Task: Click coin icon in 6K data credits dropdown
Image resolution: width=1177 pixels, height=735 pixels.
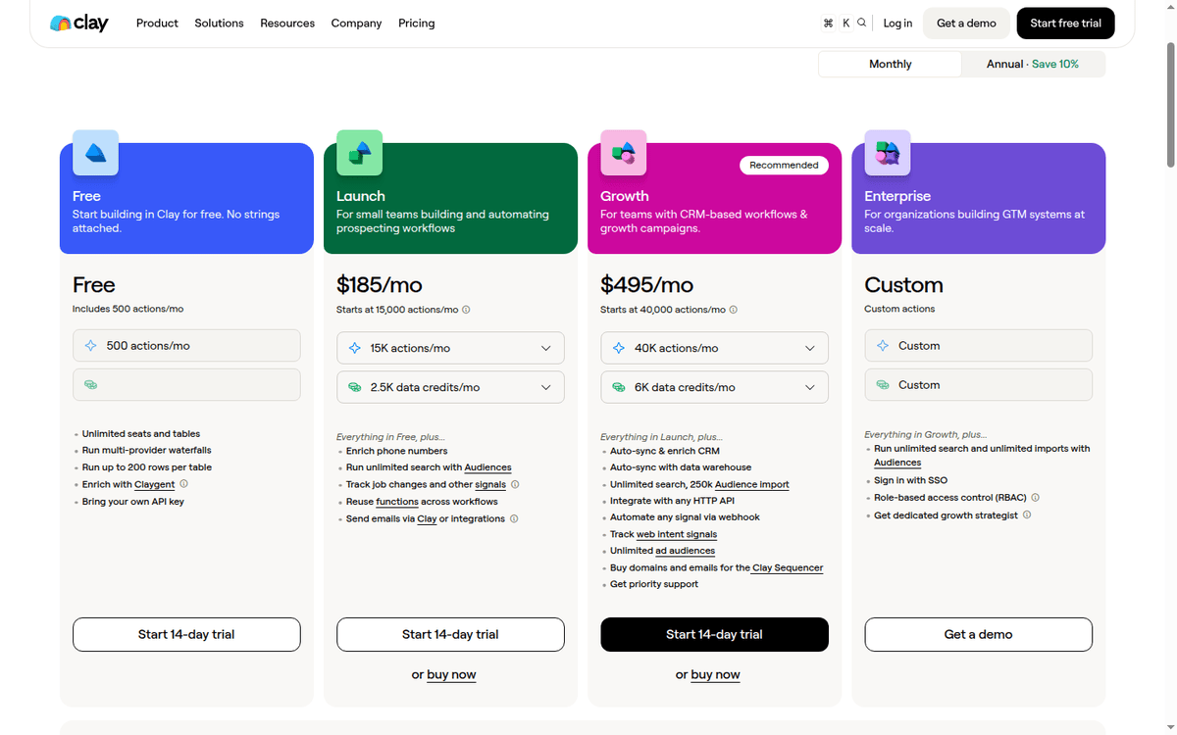Action: (619, 387)
